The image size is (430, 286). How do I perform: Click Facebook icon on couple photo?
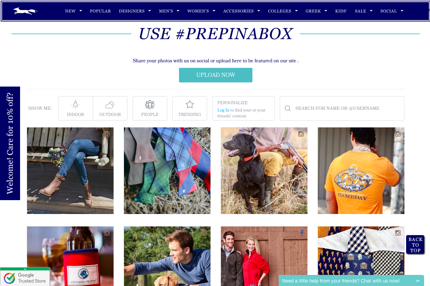coord(302,233)
